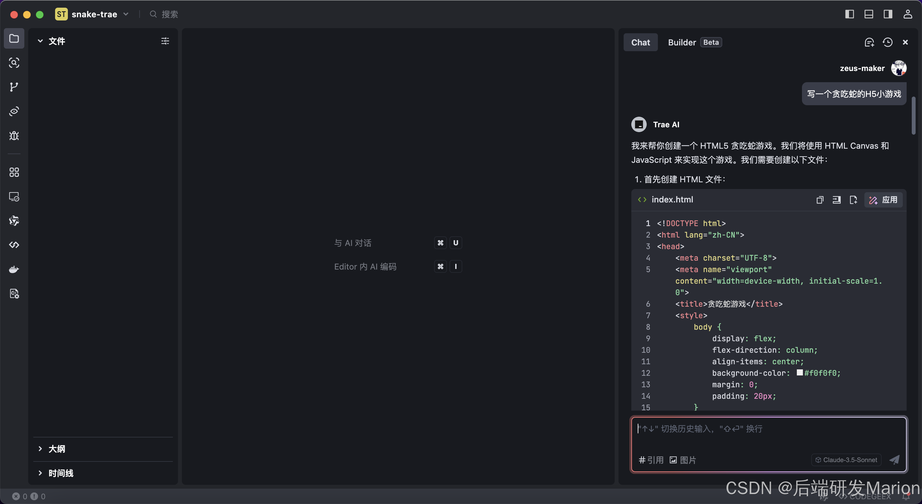Image resolution: width=922 pixels, height=504 pixels.
Task: Open the extensions grid icon
Action: point(14,172)
